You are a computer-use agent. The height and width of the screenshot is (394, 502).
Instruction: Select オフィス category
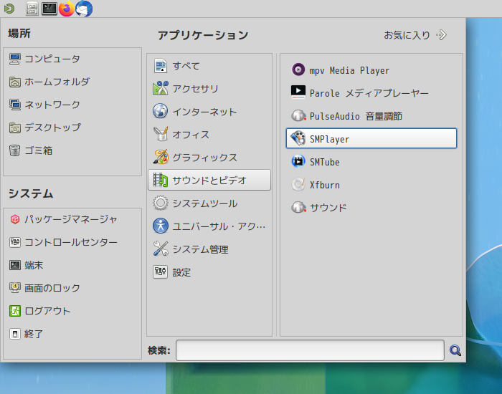[209, 135]
